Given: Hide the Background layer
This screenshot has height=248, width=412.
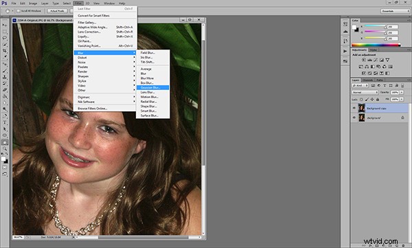Looking at the screenshot, I should [354, 117].
